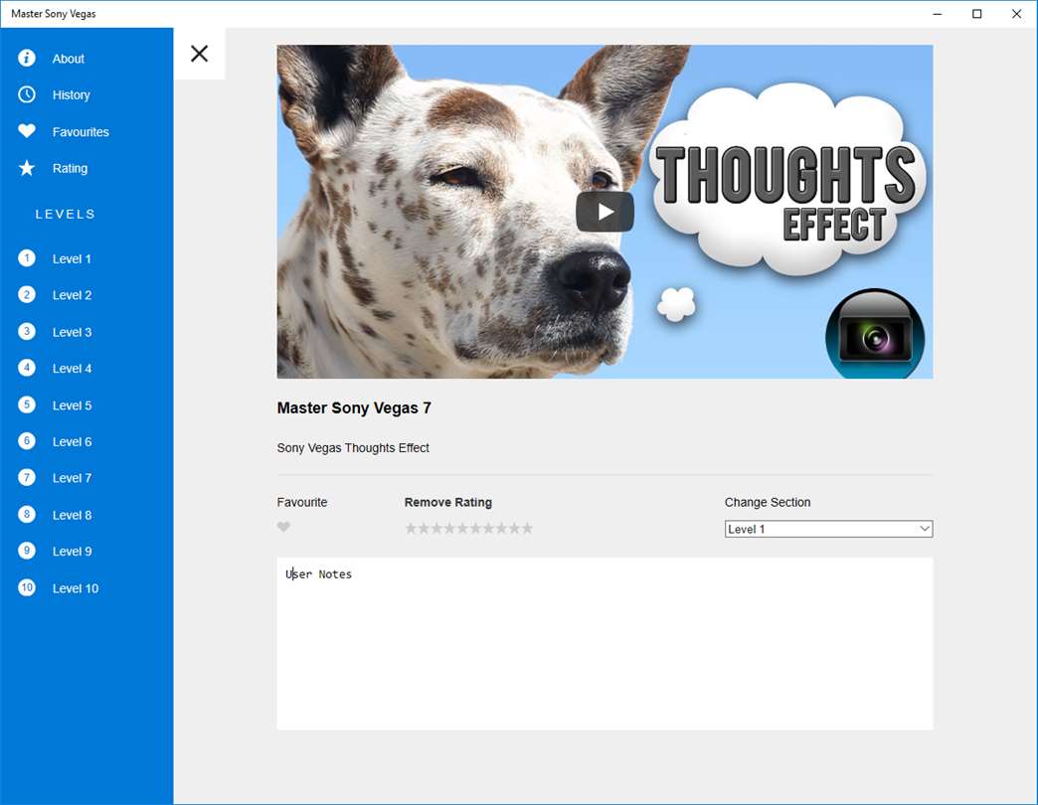Set rating to five stars
1038x805 pixels.
[462, 528]
